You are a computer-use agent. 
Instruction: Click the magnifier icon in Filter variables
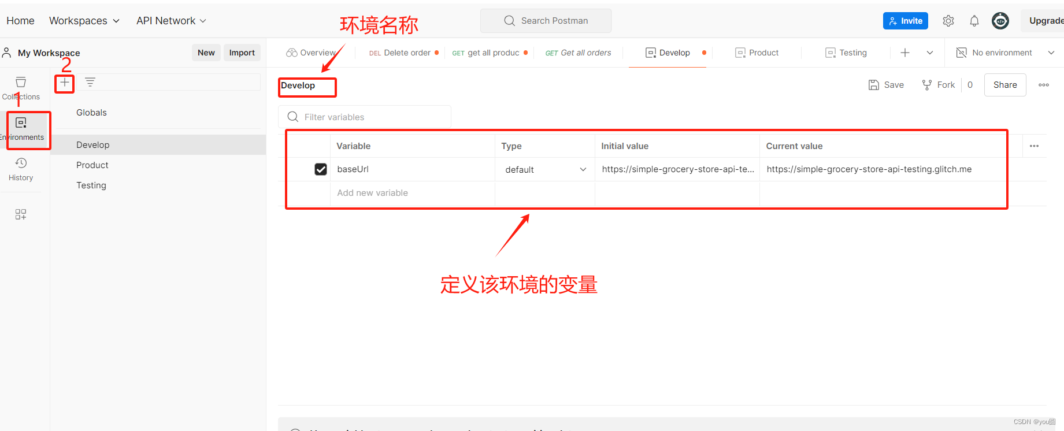293,117
